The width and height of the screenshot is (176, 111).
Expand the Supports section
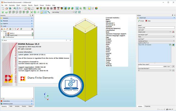click(17, 24)
